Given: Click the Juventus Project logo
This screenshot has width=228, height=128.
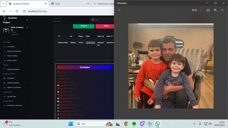Looking at the screenshot, I should click(x=5, y=18).
